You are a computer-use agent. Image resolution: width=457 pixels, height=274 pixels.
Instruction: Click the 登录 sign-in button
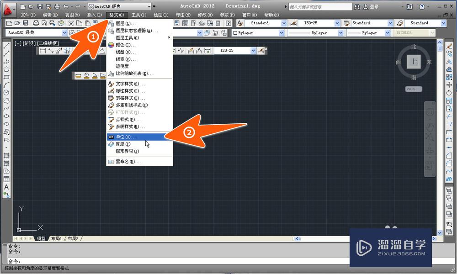[371, 6]
